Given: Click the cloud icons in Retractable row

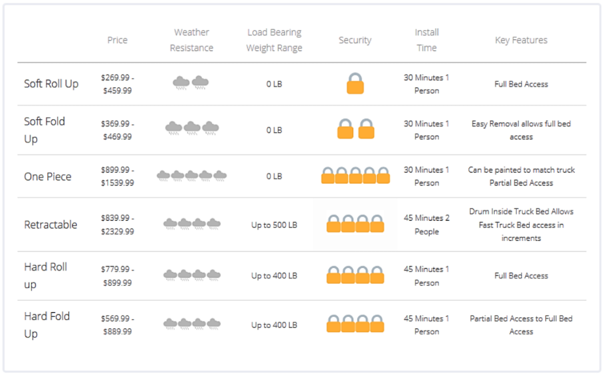Looking at the screenshot, I should 192,223.
